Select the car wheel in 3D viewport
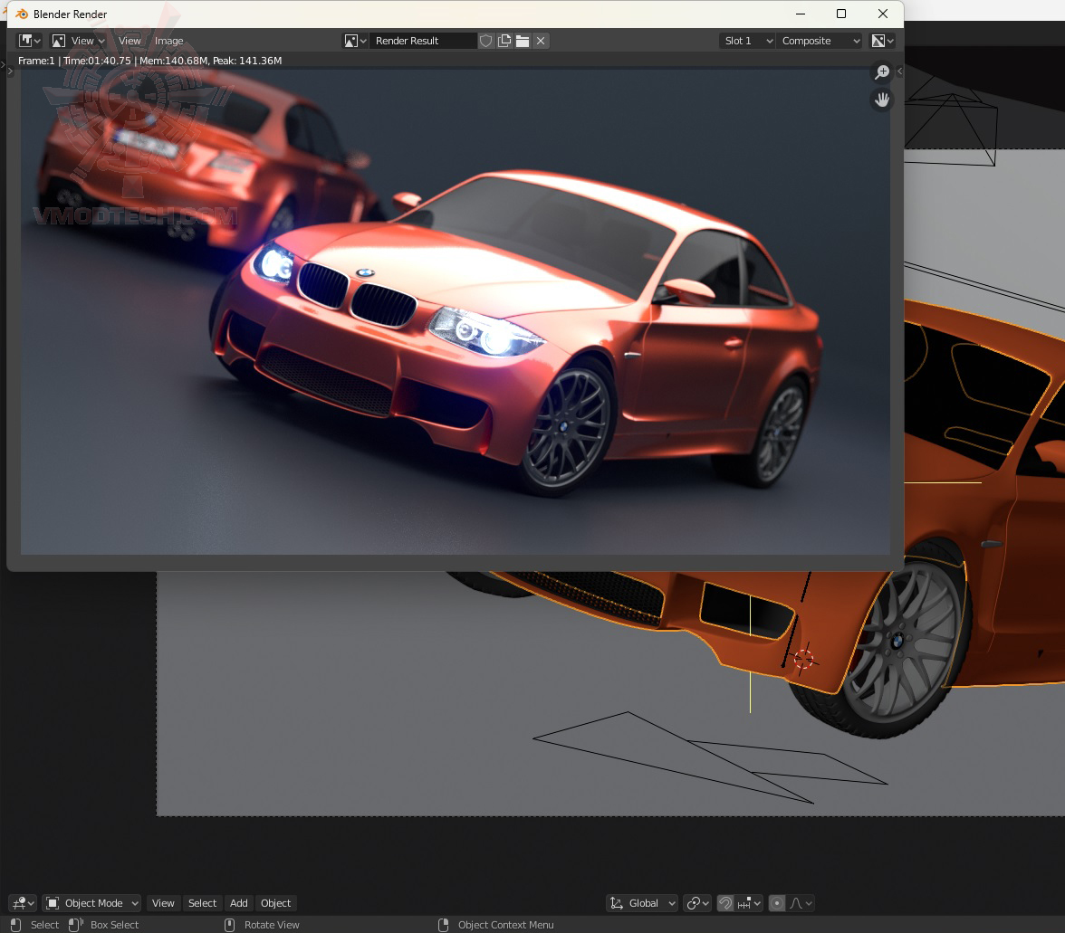Screen dimensions: 1065x933 pos(896,642)
